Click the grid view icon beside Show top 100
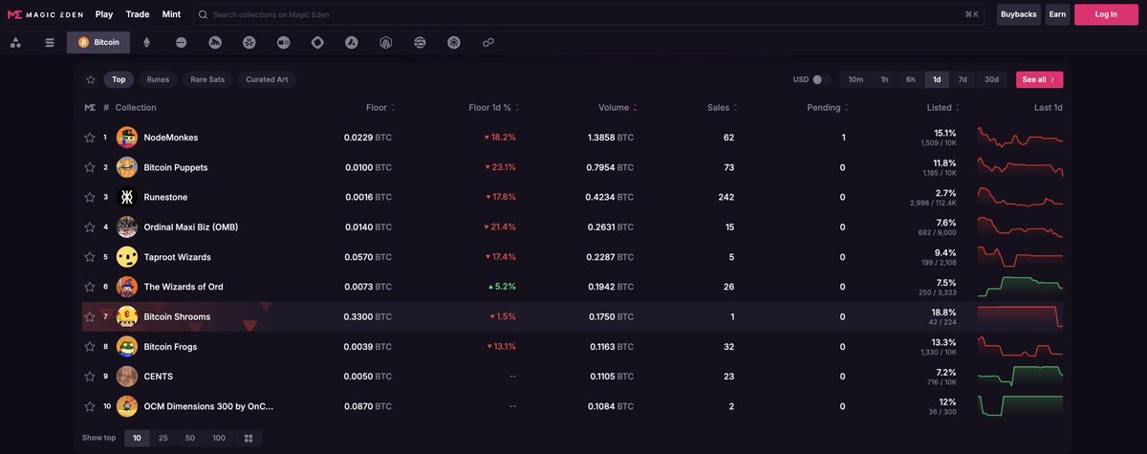The image size is (1147, 454). point(249,438)
